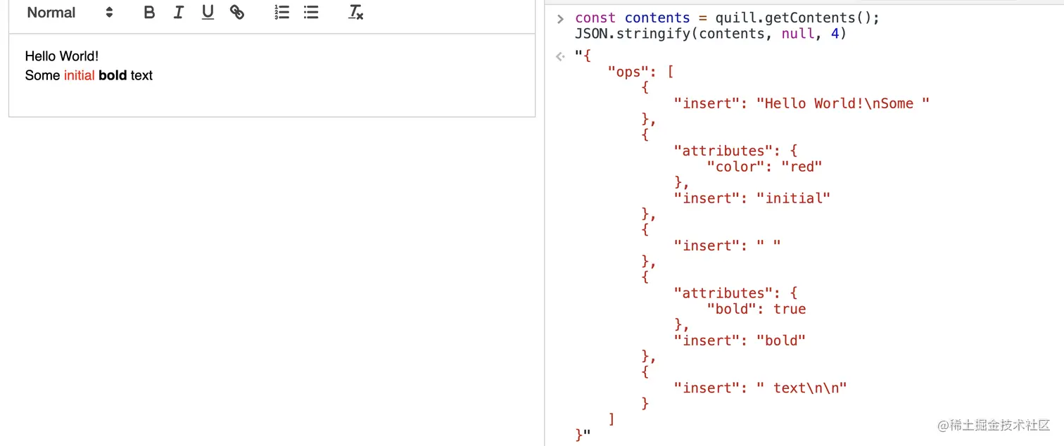Click the console output return arrow
This screenshot has height=446, width=1064.
tap(560, 56)
